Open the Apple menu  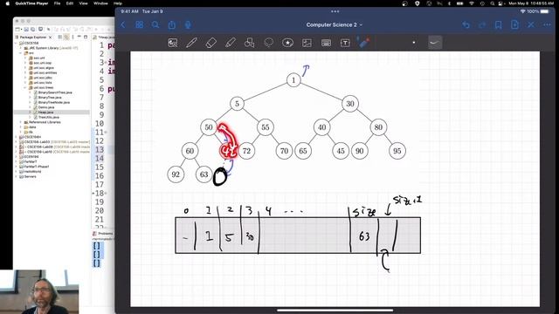8,3
